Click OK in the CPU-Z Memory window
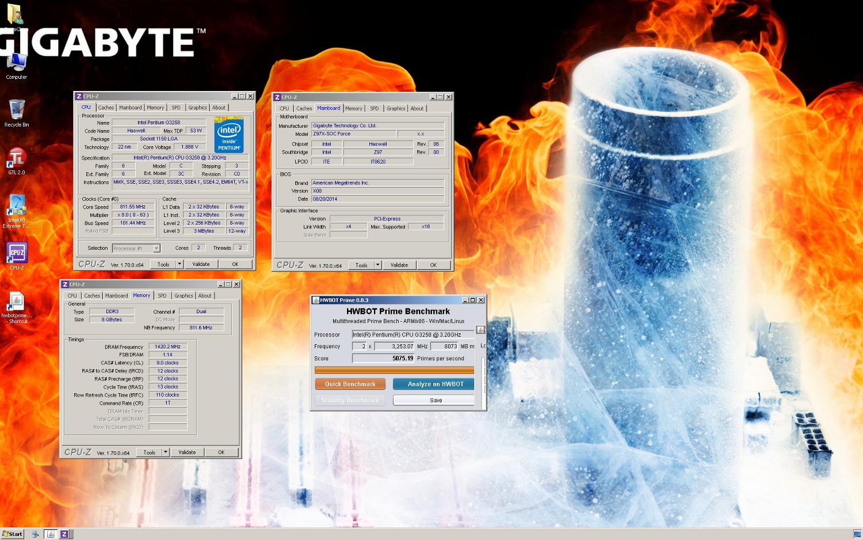 tap(221, 452)
